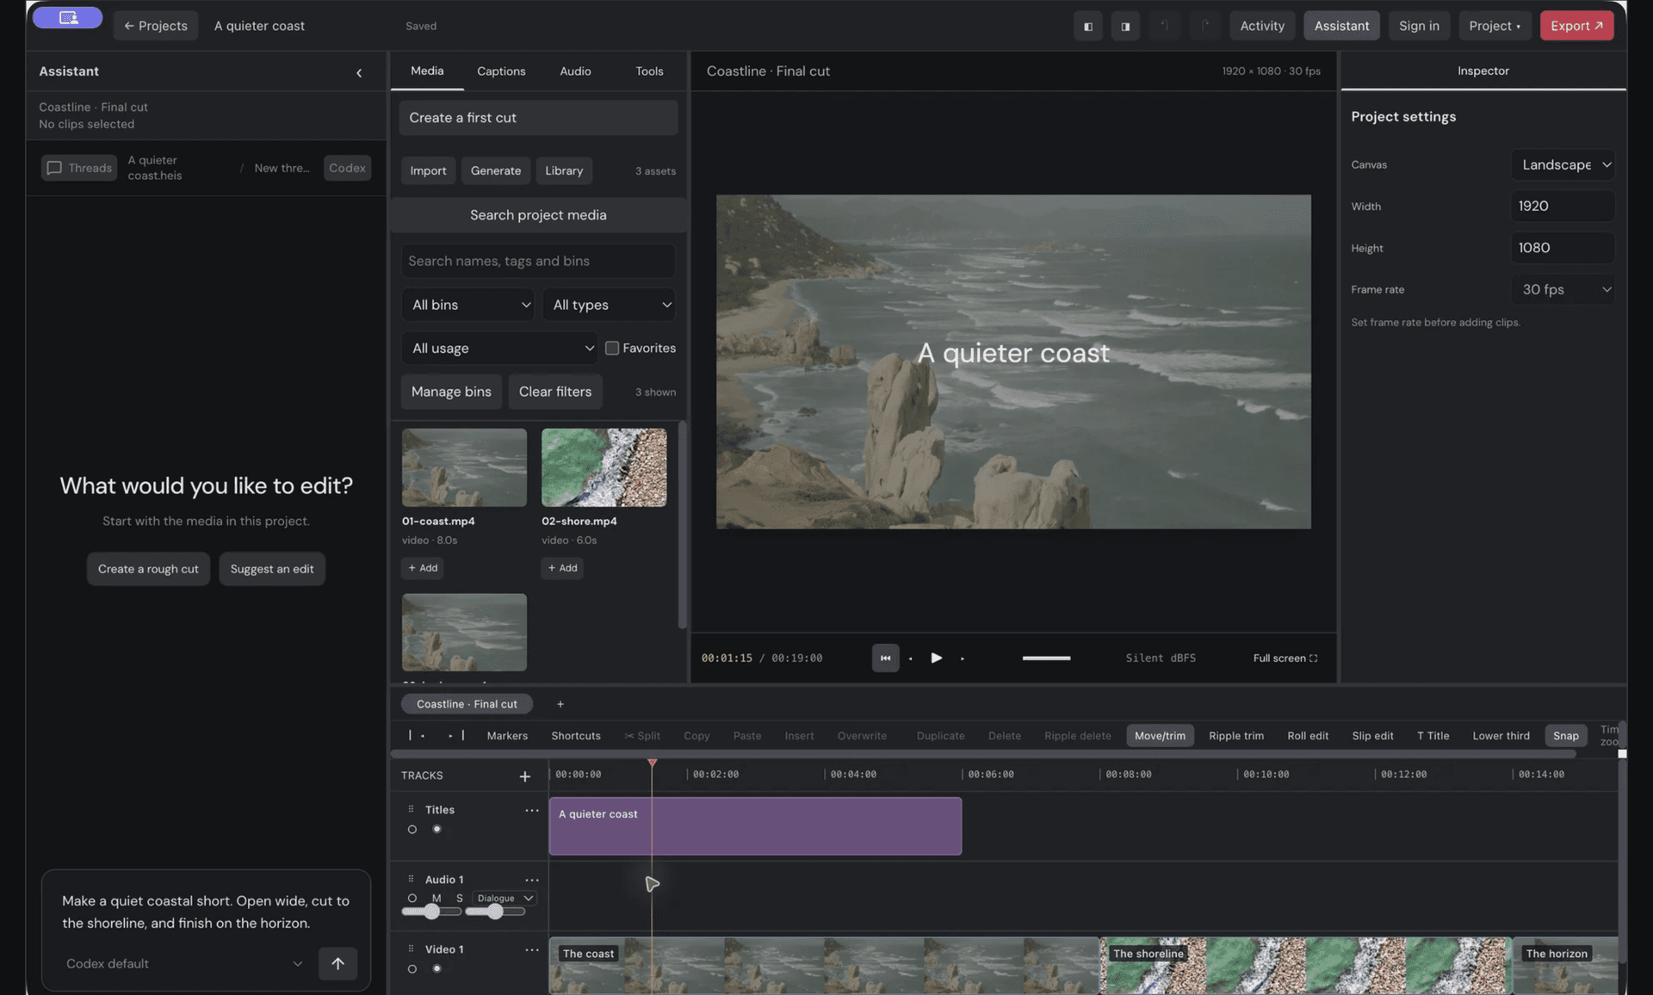The height and width of the screenshot is (995, 1653).
Task: Open the All bins dropdown
Action: click(x=468, y=305)
